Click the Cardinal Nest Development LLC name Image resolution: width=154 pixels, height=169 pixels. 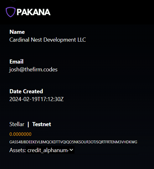tap(48, 40)
